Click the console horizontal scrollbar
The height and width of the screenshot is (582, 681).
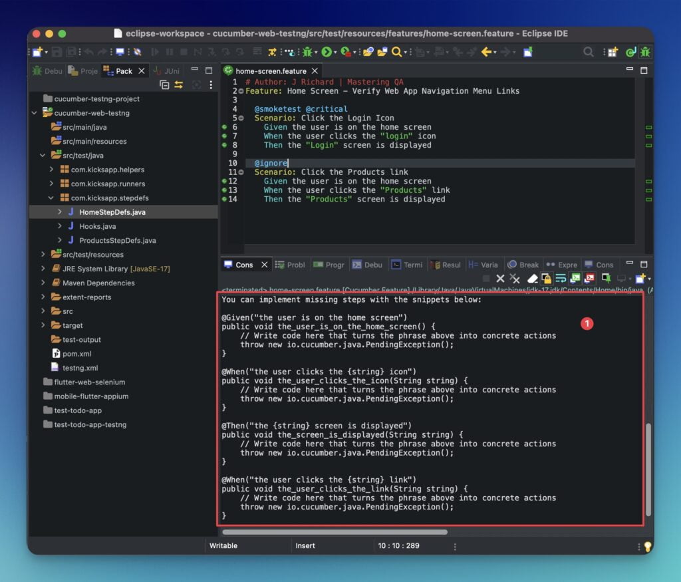tap(335, 532)
